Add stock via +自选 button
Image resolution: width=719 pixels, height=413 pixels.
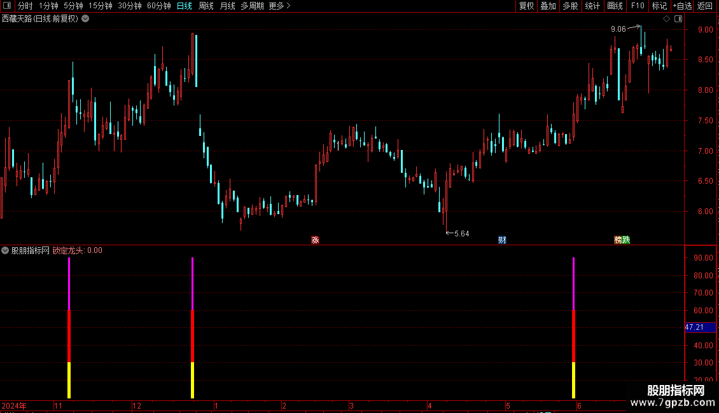click(x=682, y=6)
